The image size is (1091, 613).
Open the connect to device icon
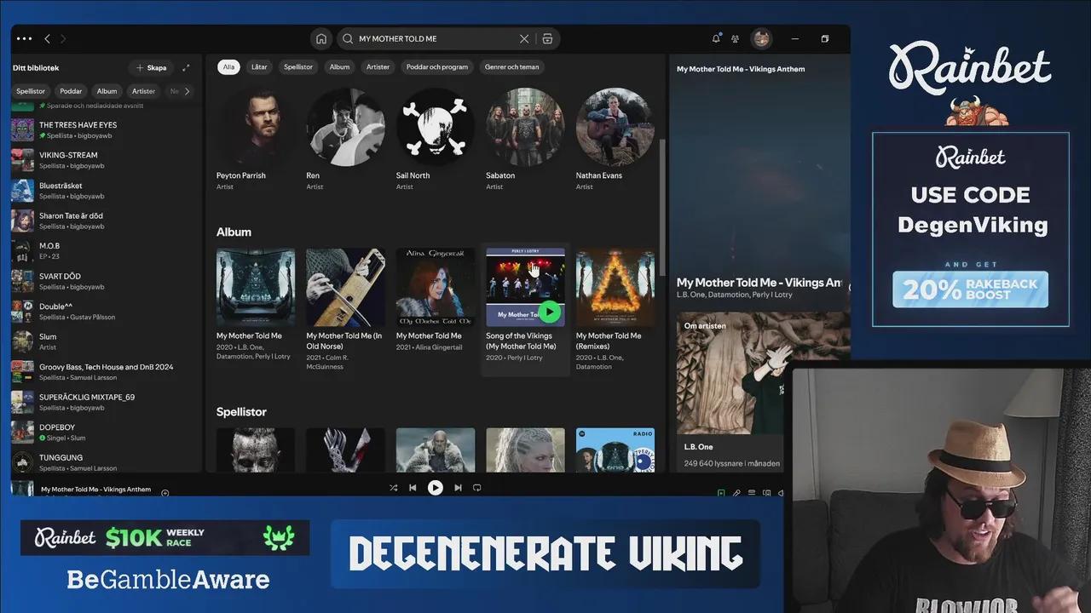767,492
